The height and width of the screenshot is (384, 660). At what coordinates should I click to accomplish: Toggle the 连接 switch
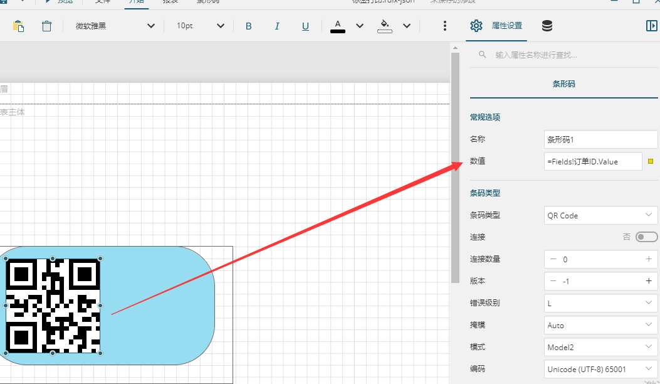pyautogui.click(x=647, y=237)
